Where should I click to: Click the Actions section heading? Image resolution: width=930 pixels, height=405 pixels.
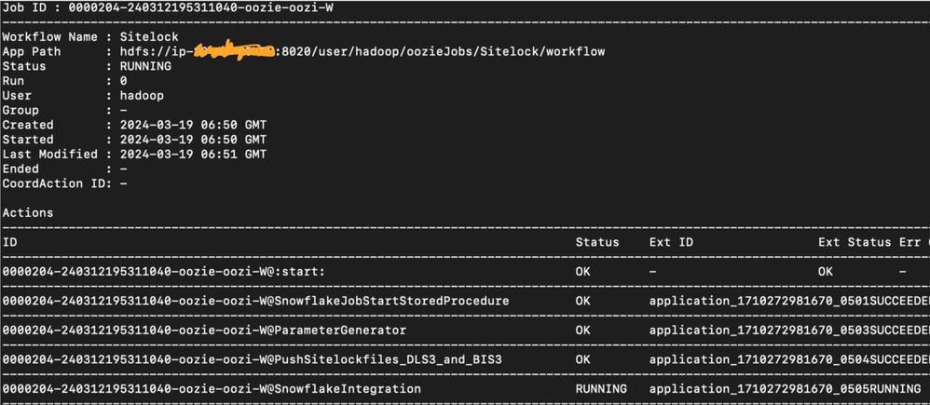coord(28,212)
